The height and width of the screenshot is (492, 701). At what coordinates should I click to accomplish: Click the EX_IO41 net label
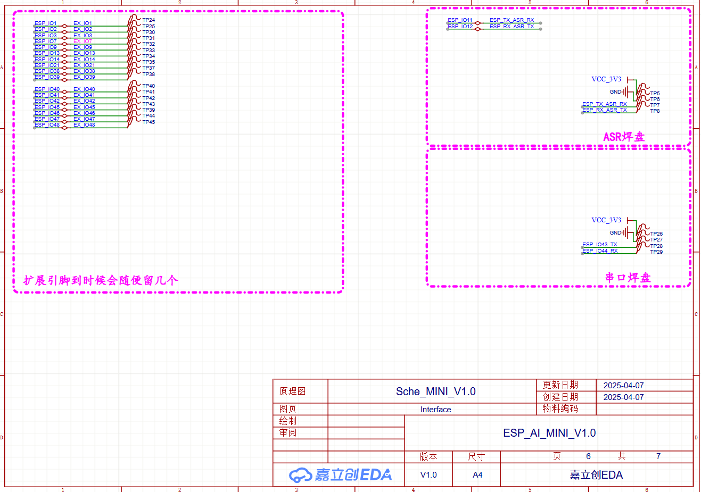coord(84,95)
